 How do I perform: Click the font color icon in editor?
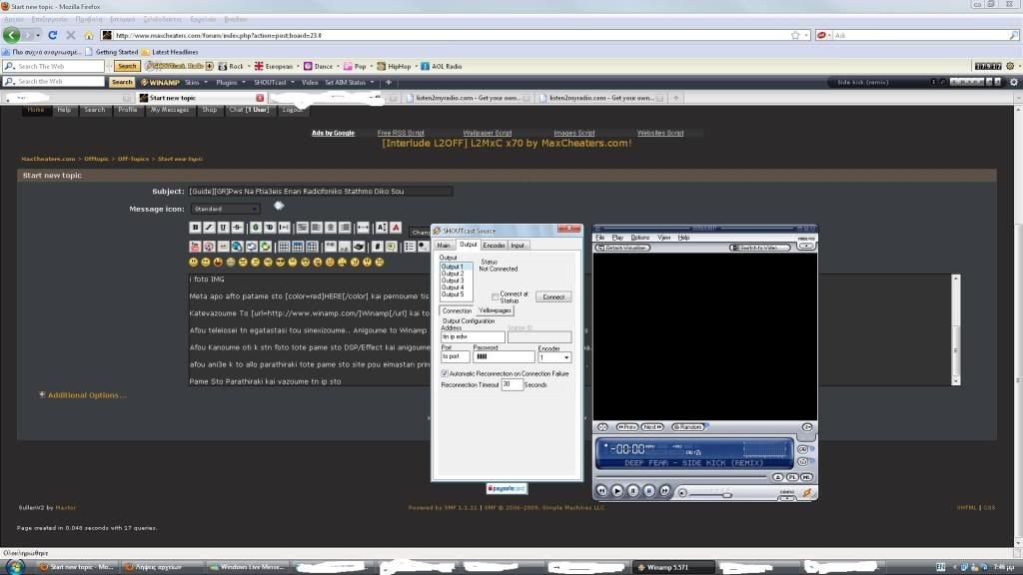397,228
